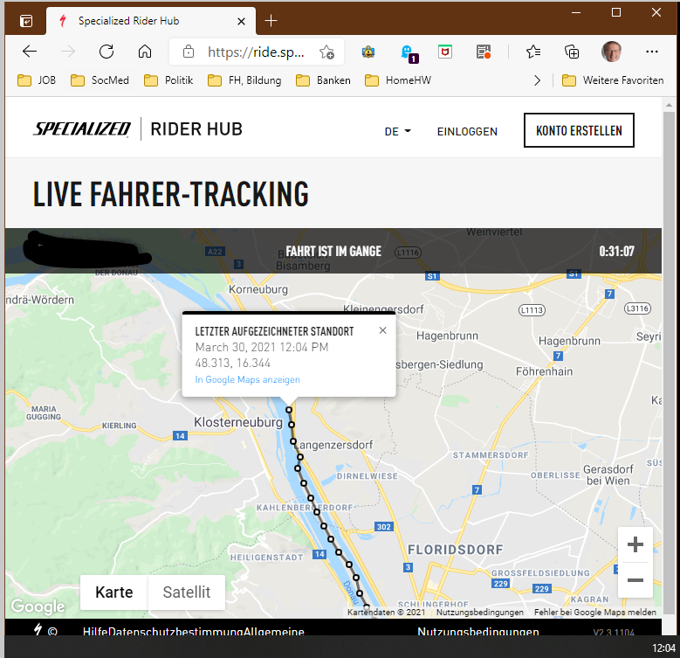
Task: Open the Politik bookmarks folder
Action: click(168, 80)
